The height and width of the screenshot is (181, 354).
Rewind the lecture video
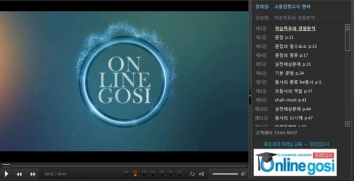tap(19, 174)
